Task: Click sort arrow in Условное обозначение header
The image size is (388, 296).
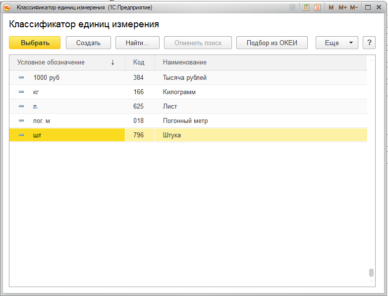Action: (x=112, y=62)
